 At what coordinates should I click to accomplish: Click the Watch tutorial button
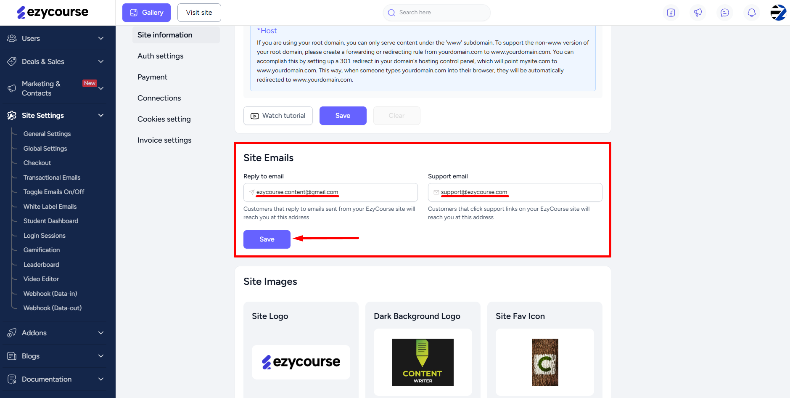click(278, 116)
